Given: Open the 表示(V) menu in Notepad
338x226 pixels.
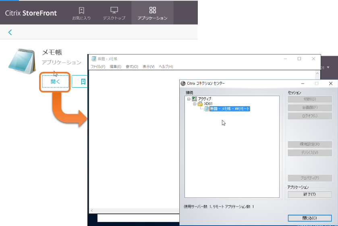Looking at the screenshot, I should click(x=149, y=67).
